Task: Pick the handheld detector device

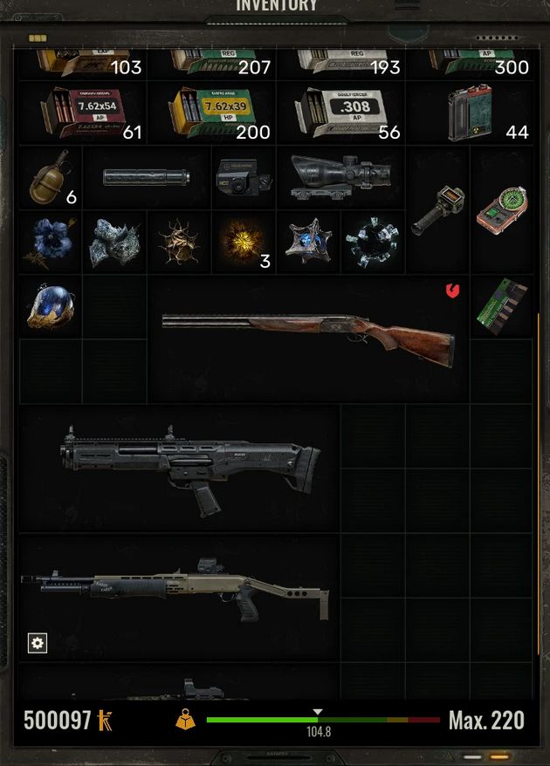Action: pyautogui.click(x=437, y=210)
